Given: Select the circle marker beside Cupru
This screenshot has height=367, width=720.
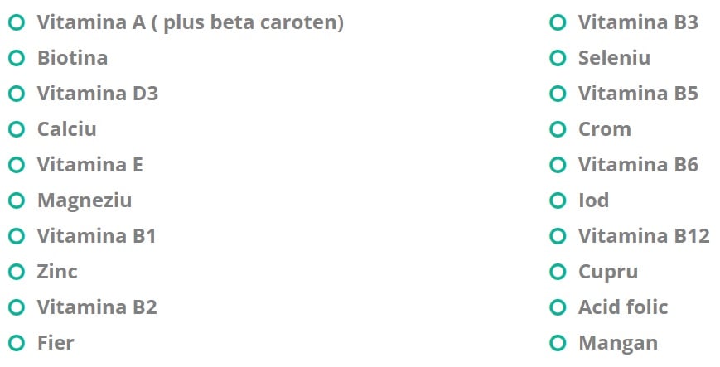Looking at the screenshot, I should pos(558,272).
